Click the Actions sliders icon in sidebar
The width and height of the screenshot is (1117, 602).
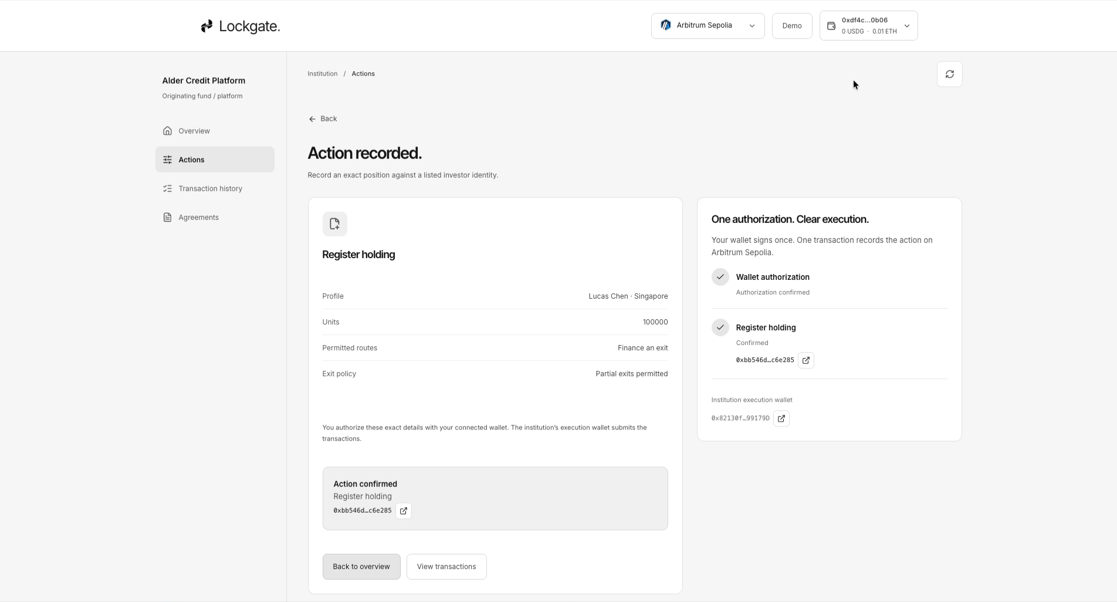pos(167,160)
